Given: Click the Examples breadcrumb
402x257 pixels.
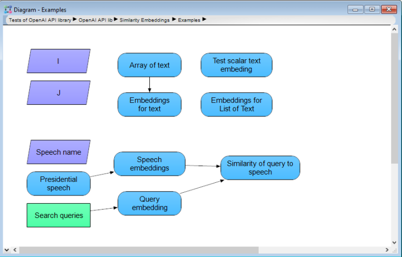Looking at the screenshot, I should click(189, 20).
